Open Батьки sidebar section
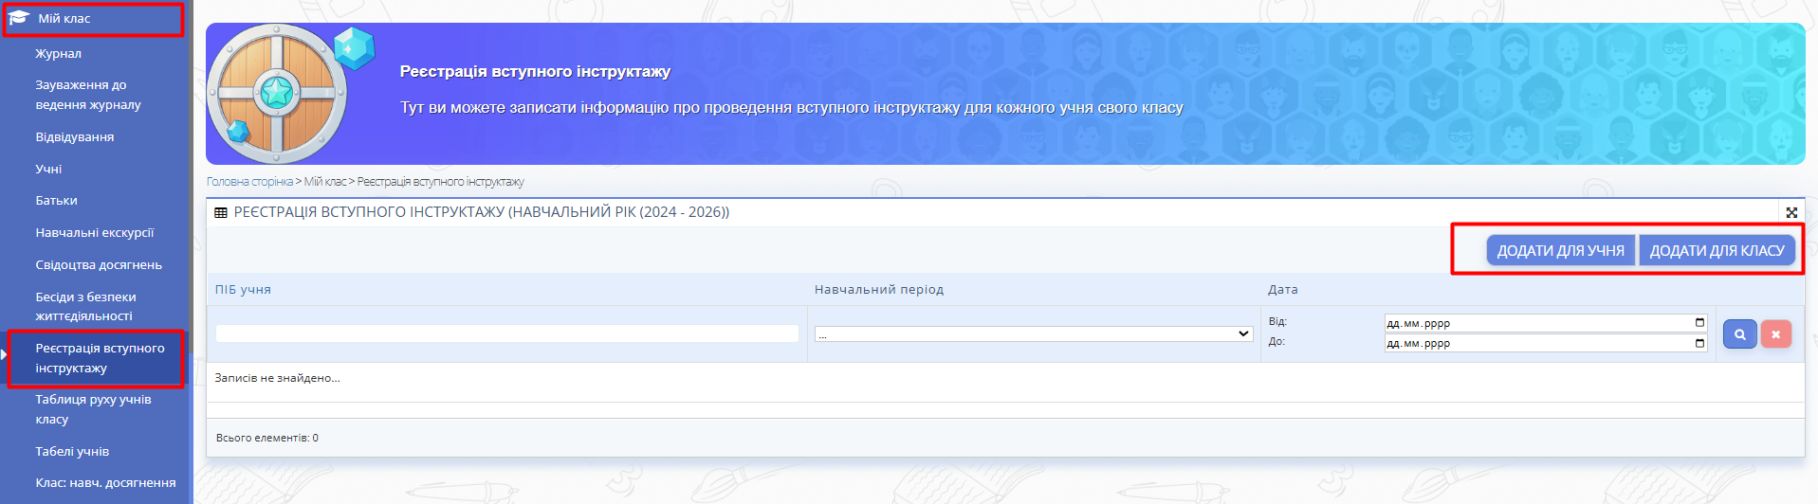This screenshot has height=504, width=1818. pos(57,201)
